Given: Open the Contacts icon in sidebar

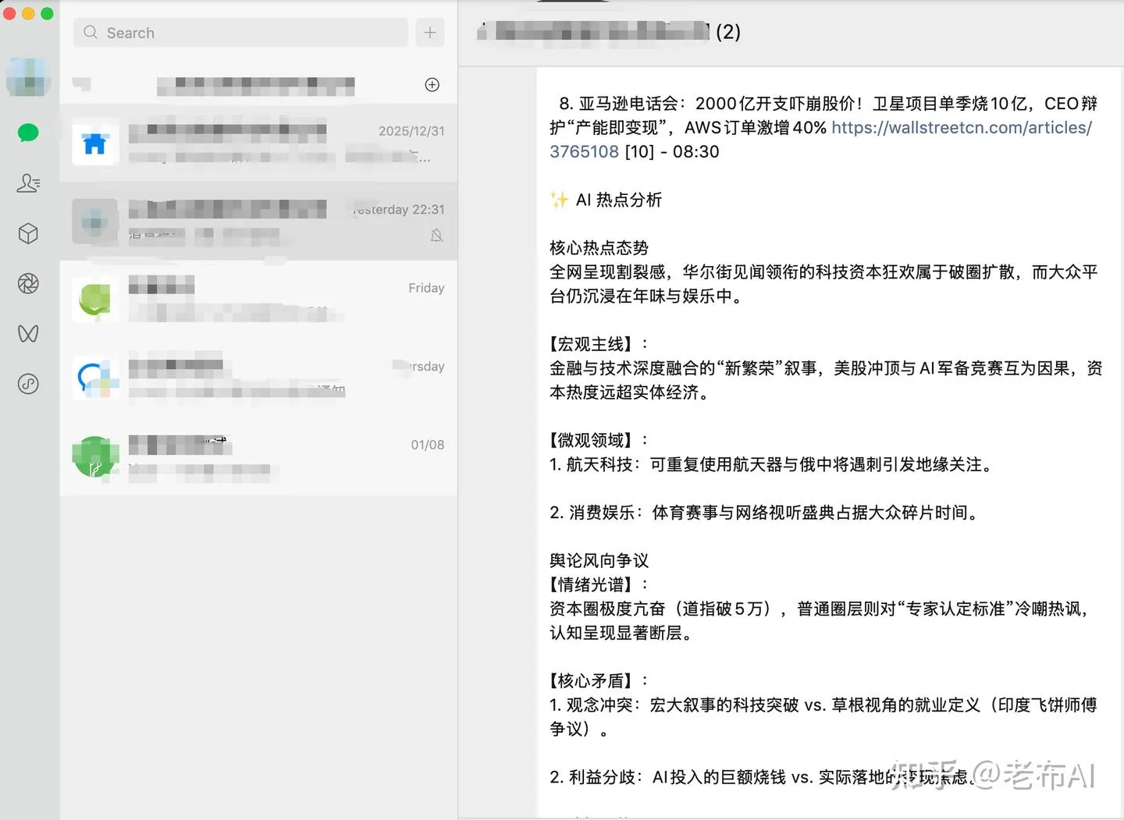Looking at the screenshot, I should [28, 183].
